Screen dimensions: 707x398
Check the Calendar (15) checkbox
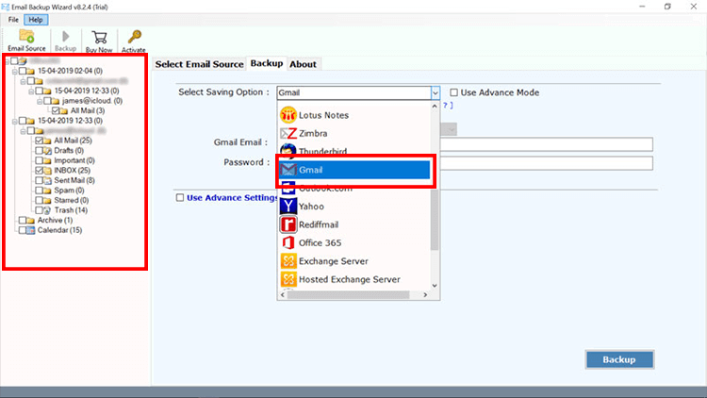(x=23, y=230)
